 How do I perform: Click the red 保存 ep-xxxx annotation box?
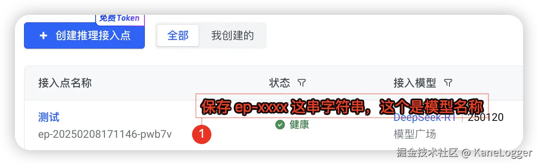click(x=342, y=106)
